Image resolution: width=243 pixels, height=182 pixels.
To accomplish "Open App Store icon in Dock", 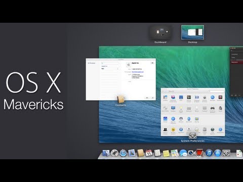I will pyautogui.click(x=218, y=153).
